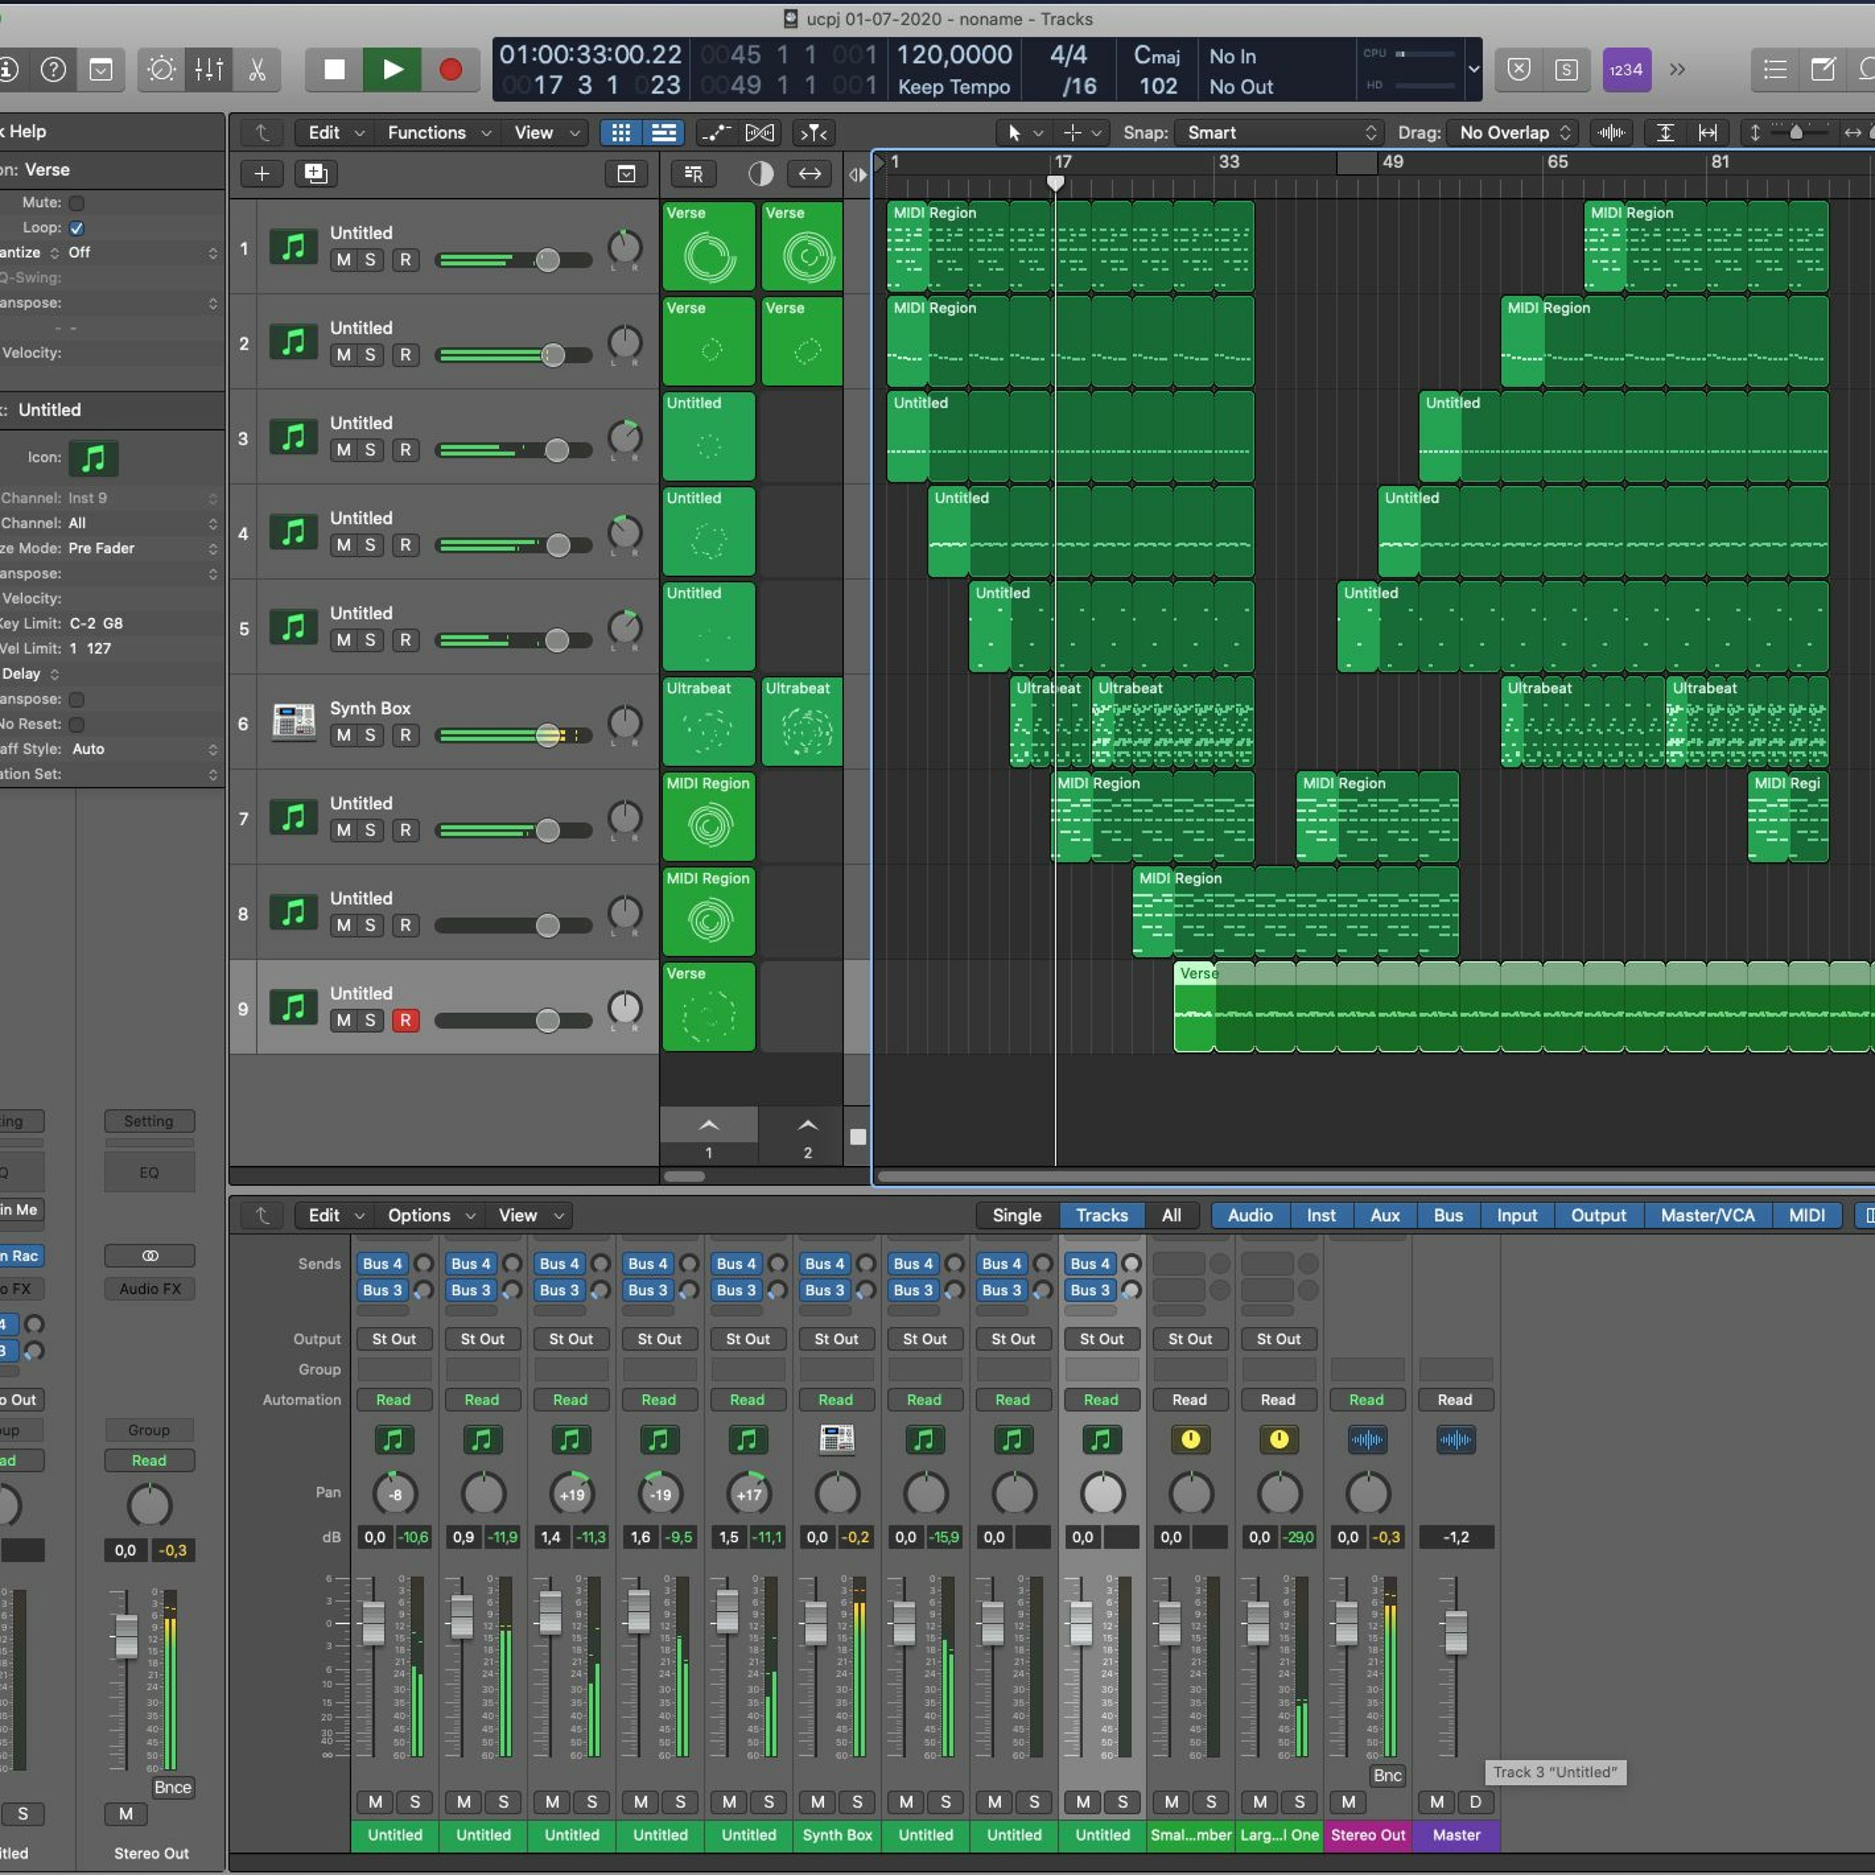The image size is (1875, 1875).
Task: Uncheck the Loop checkbox
Action: [x=77, y=228]
